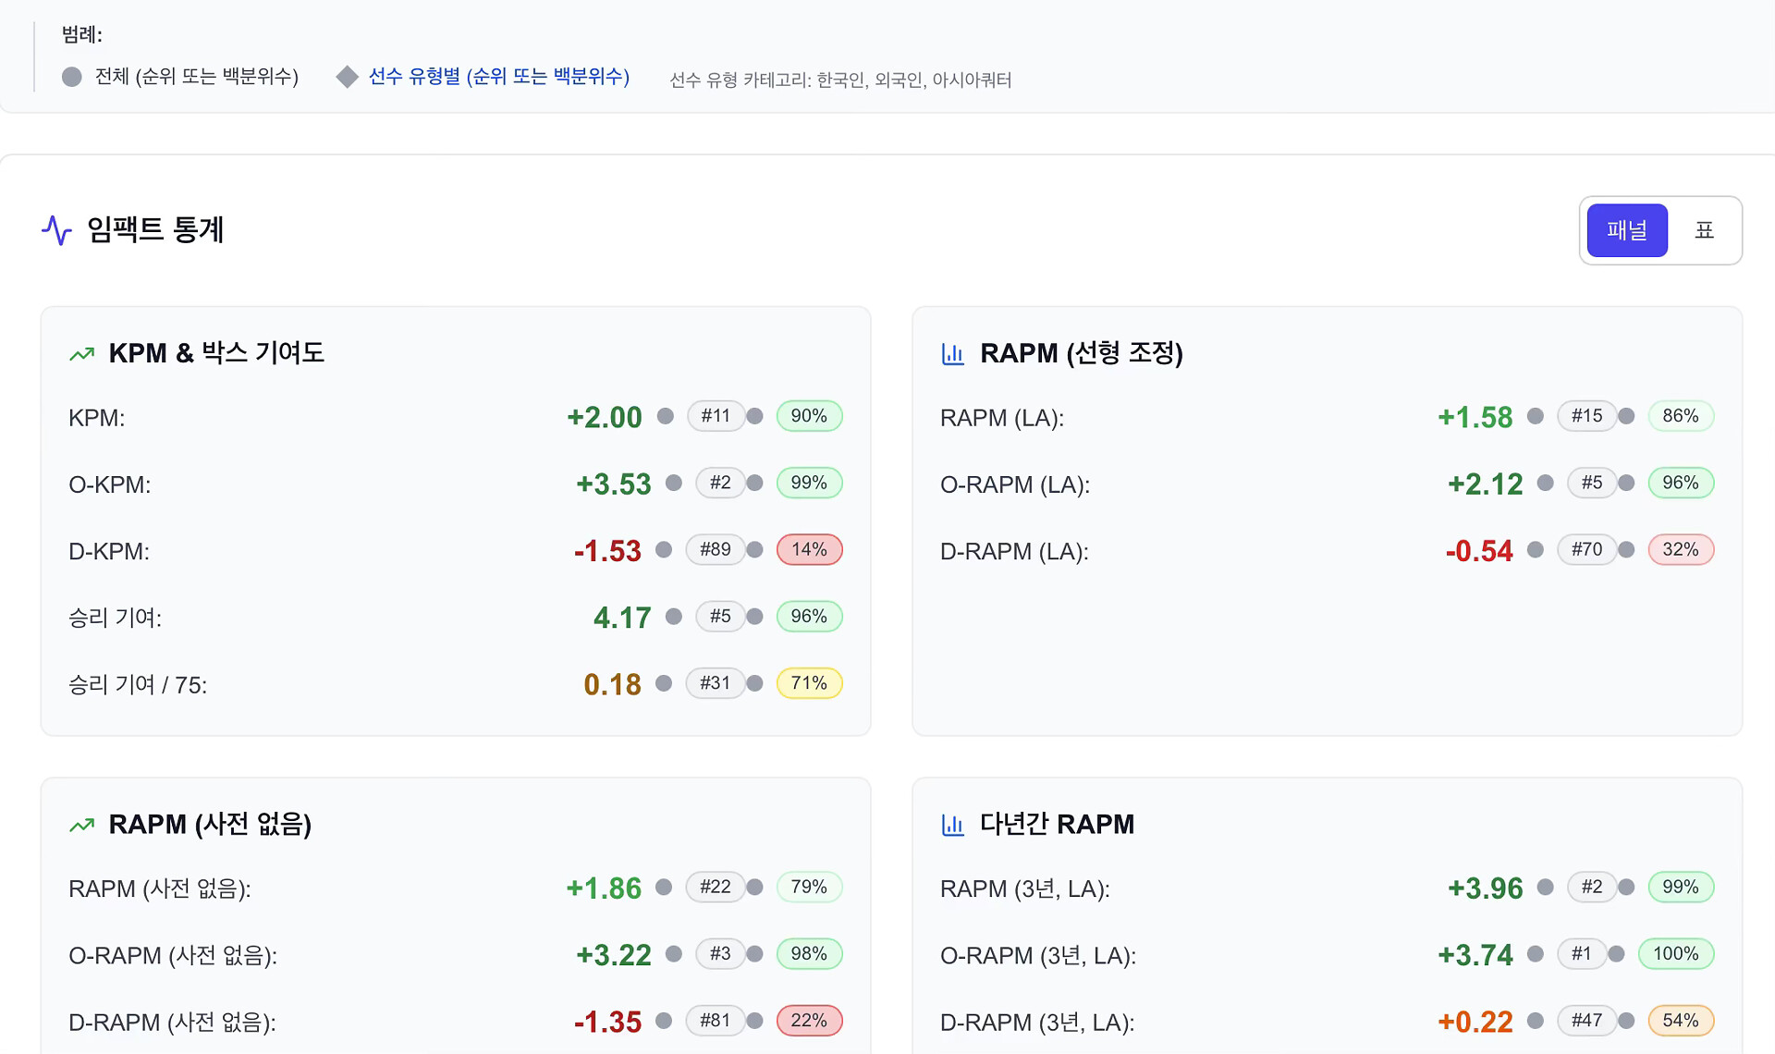Click the bar chart icon beside RAPM (선형 조정)
This screenshot has height=1054, width=1775.
(x=952, y=353)
